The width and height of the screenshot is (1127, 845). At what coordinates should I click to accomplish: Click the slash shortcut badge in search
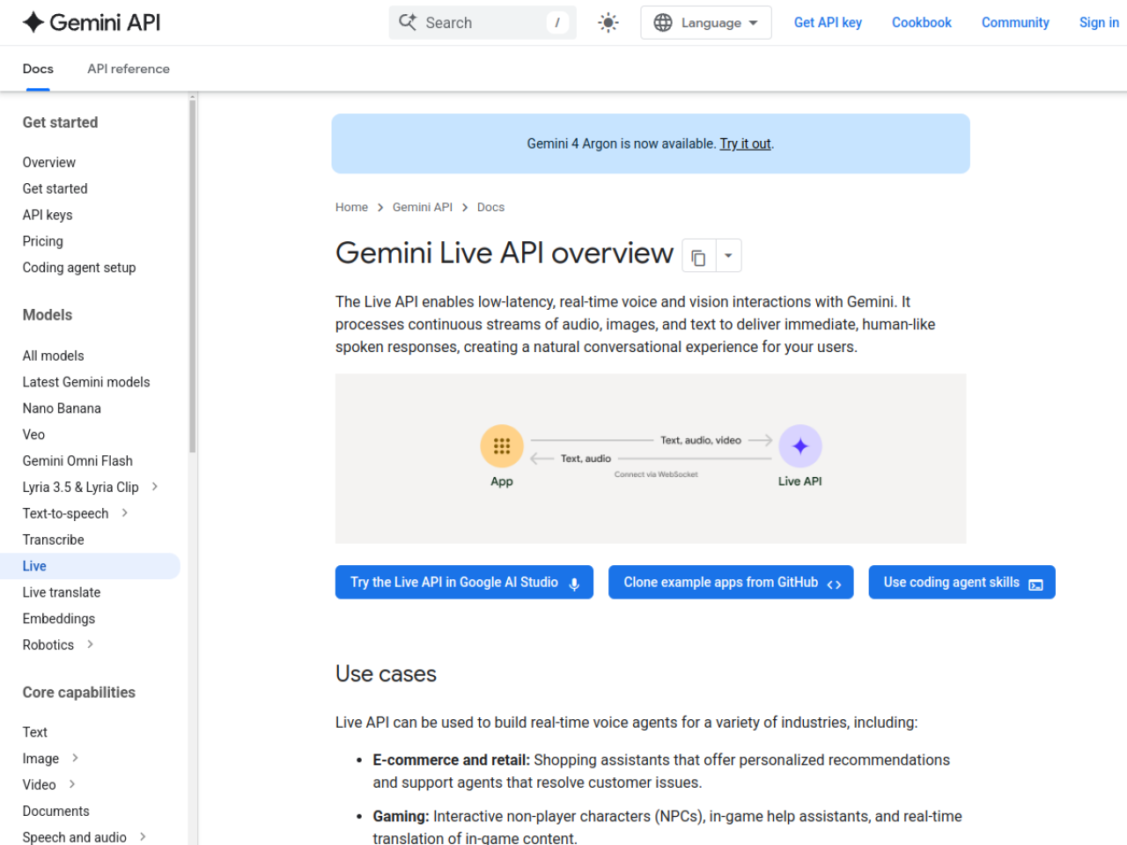tap(557, 23)
